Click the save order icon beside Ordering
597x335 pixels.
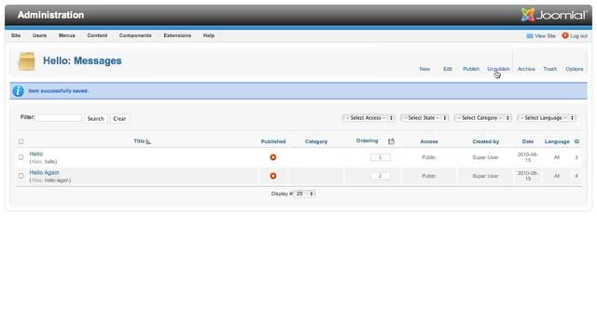pos(391,141)
